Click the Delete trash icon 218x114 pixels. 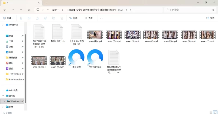62,18
